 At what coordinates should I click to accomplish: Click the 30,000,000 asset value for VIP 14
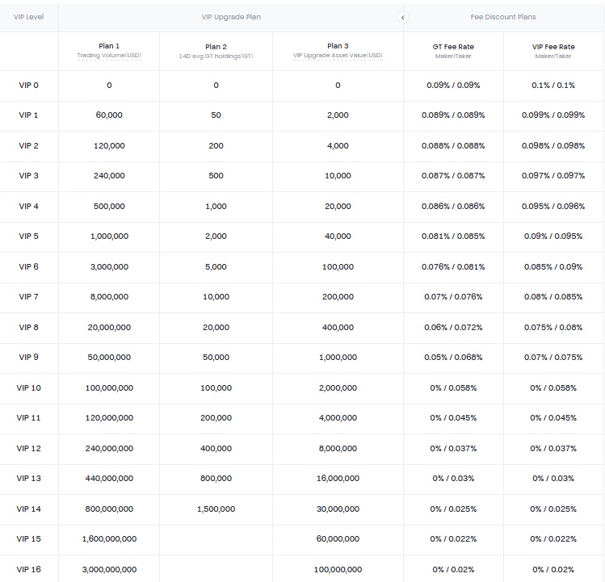pyautogui.click(x=338, y=509)
